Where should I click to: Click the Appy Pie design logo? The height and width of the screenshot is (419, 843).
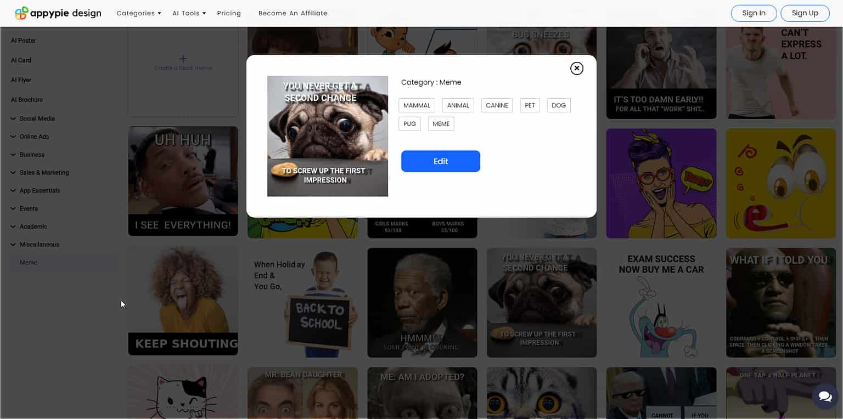[57, 13]
